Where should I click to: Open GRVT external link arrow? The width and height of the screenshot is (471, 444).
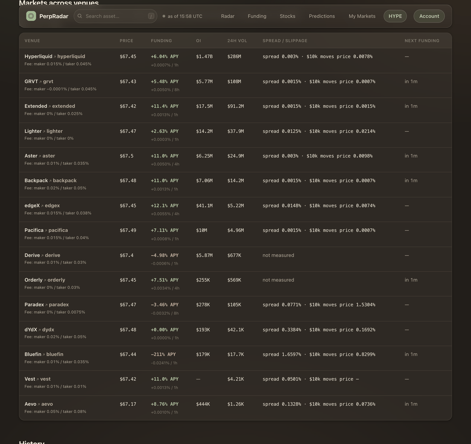coord(41,82)
